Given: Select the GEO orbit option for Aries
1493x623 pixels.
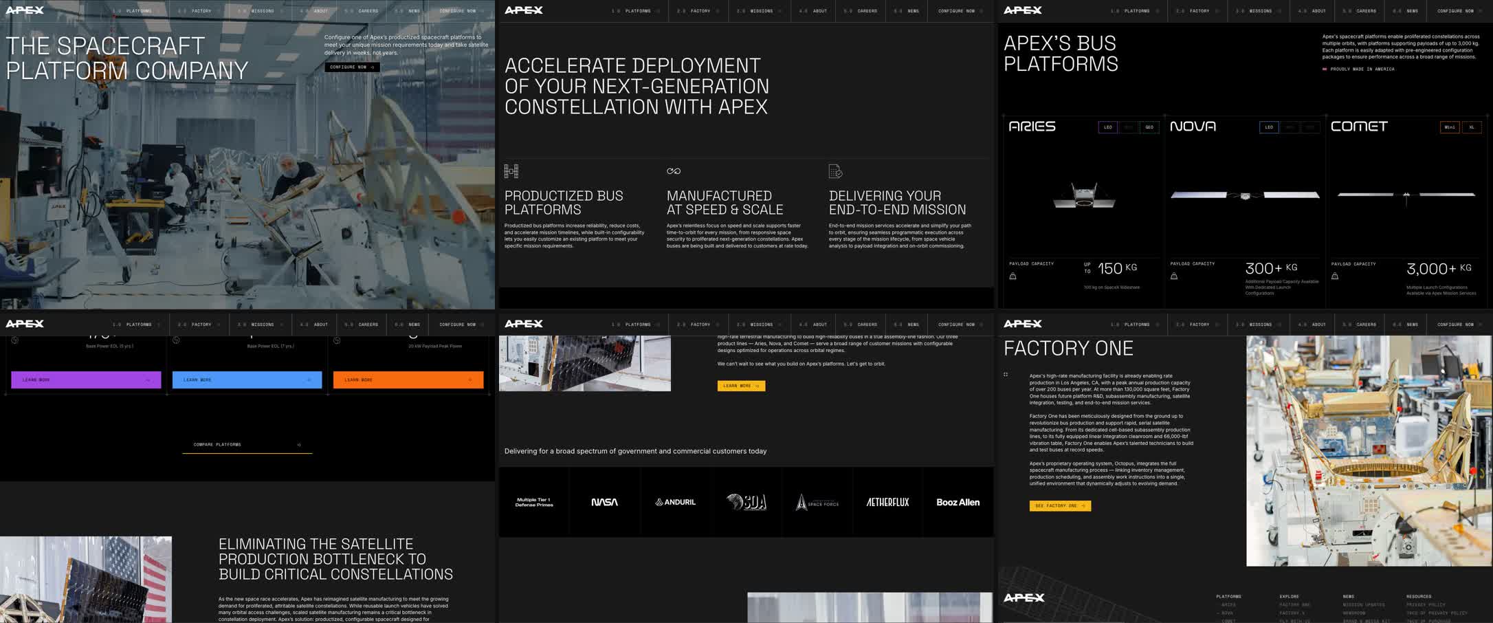Looking at the screenshot, I should click(1149, 127).
